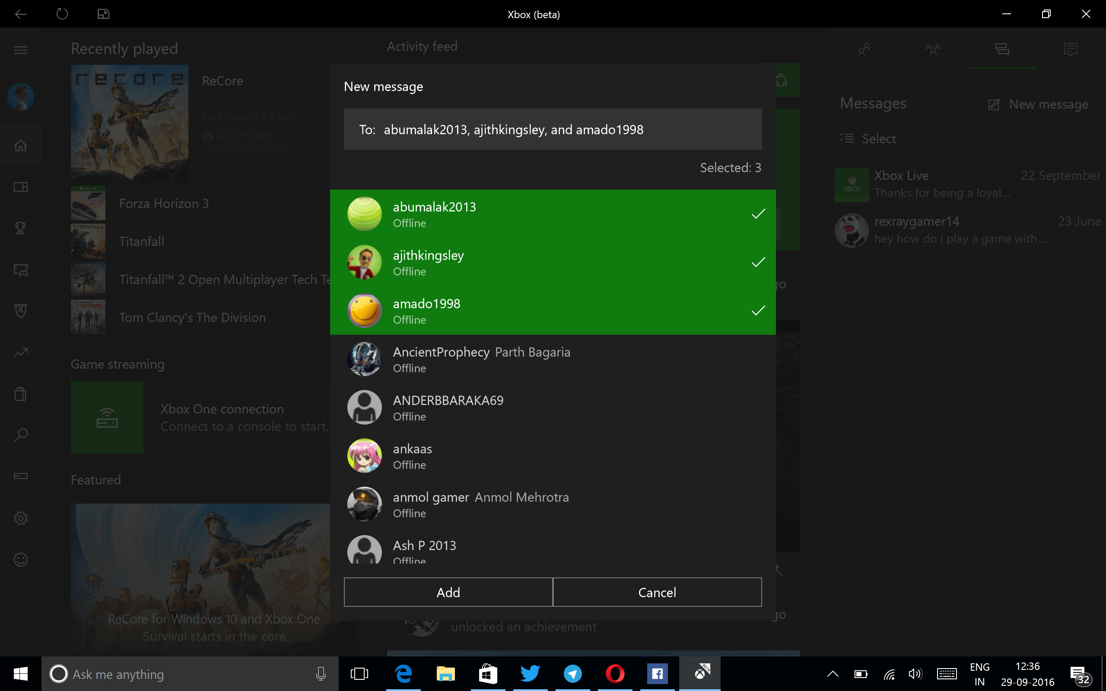1106x691 pixels.
Task: Open the ReCore cover thumbnail
Action: 129,124
